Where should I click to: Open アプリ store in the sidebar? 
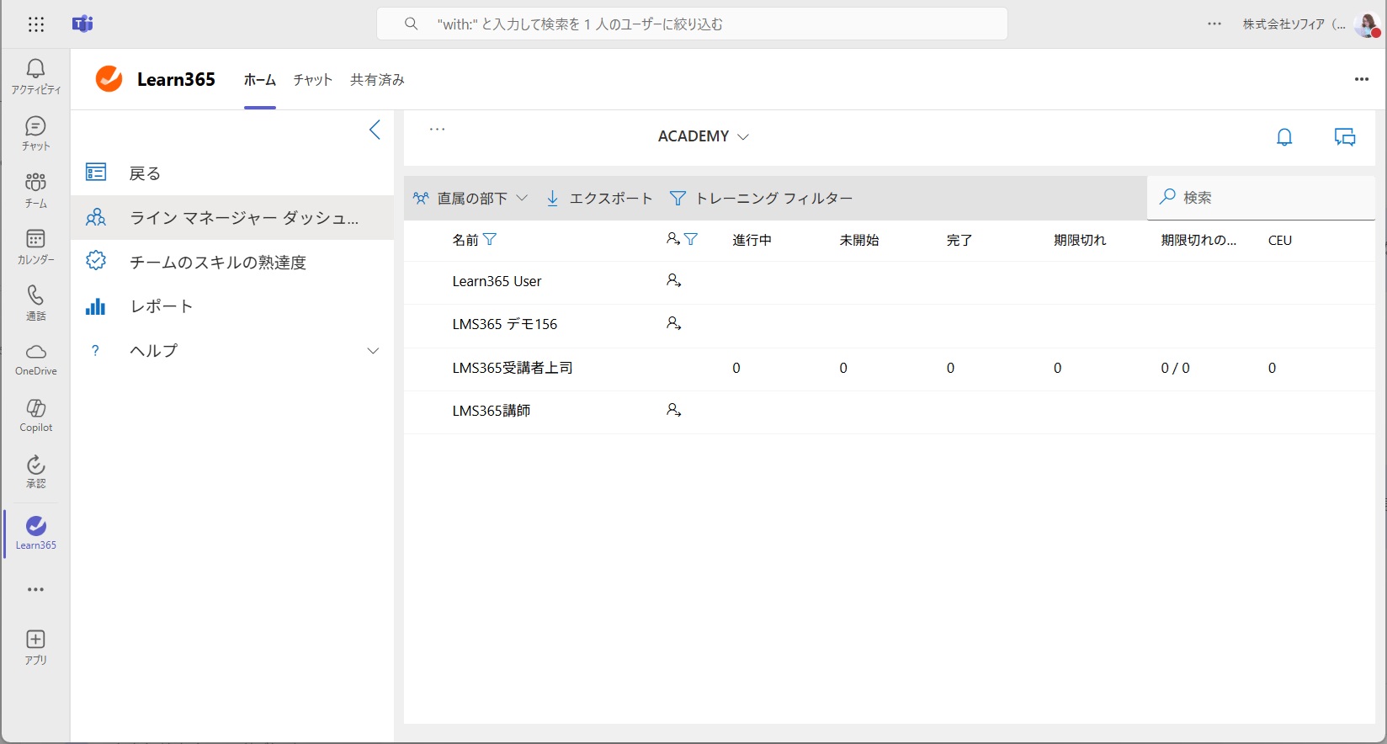[x=35, y=647]
